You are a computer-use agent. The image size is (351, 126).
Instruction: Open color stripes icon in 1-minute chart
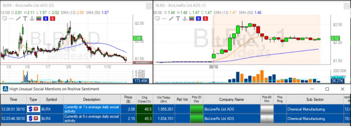[x=192, y=19]
